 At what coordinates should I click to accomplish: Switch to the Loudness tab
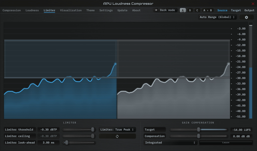32,10
